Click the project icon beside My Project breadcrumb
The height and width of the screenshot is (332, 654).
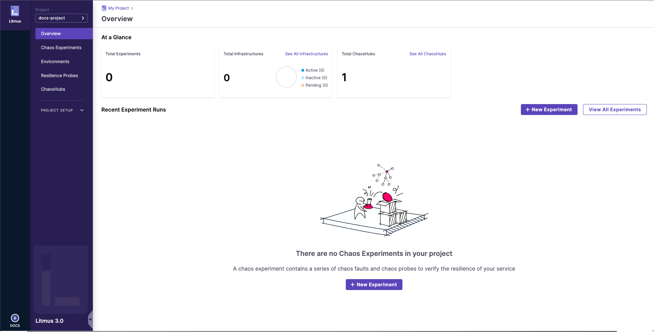point(104,8)
